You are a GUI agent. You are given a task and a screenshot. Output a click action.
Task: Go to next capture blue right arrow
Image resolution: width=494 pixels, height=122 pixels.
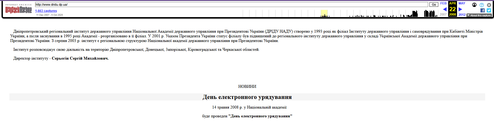pos(460,9)
